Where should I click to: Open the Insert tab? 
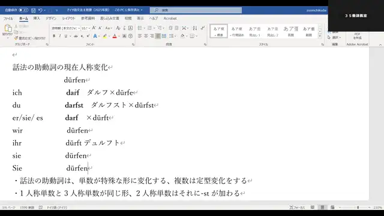[x=37, y=19]
